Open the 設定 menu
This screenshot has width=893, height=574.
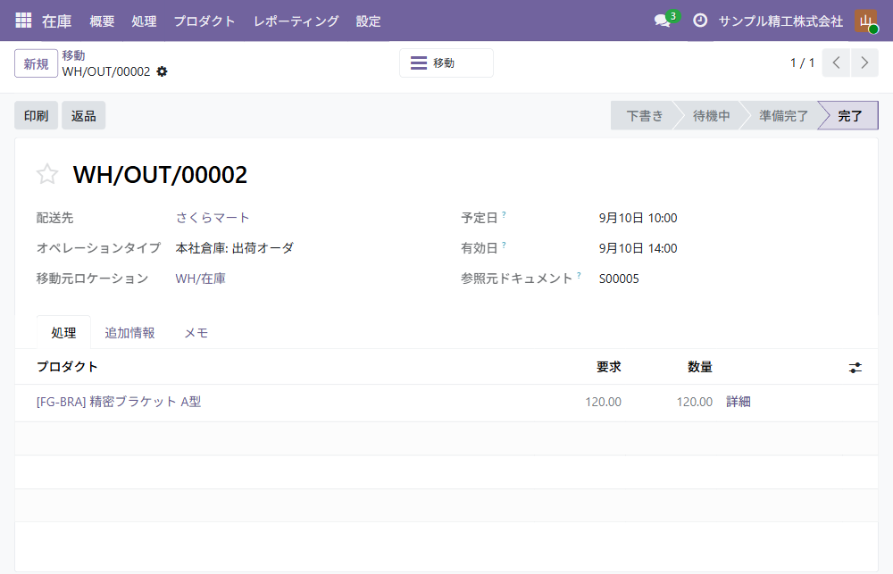[369, 21]
